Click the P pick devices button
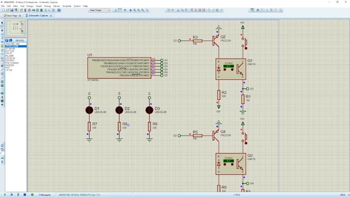This screenshot has height=197, width=350. (7, 41)
